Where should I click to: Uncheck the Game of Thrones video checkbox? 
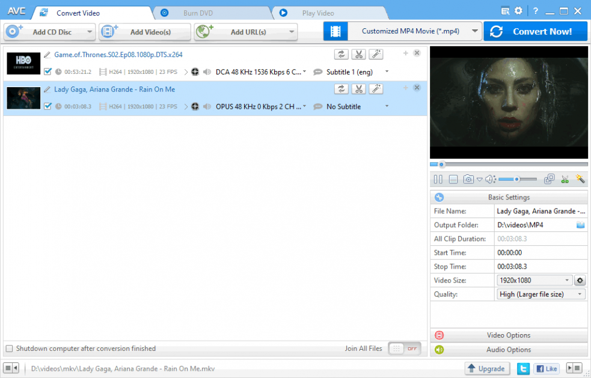(x=48, y=72)
